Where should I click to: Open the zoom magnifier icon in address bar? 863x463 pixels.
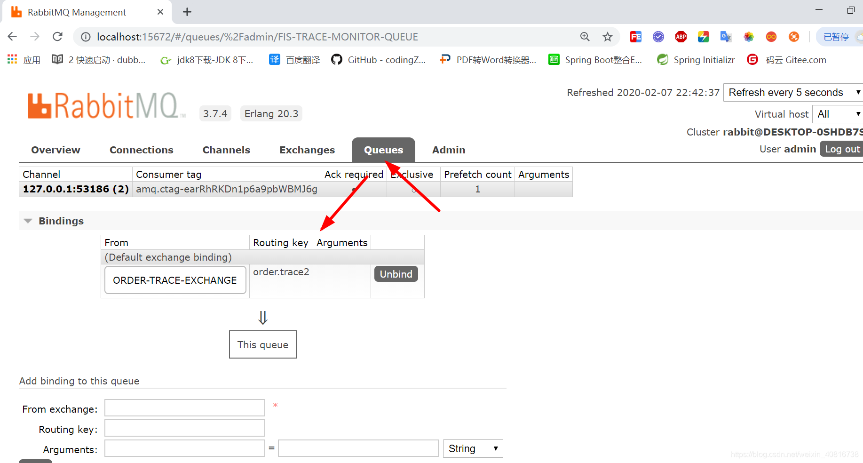(585, 37)
